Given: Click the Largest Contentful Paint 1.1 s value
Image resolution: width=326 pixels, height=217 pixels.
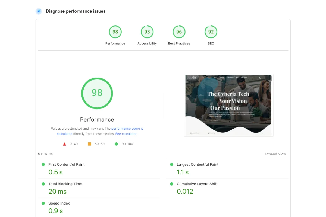Looking at the screenshot, I should (x=183, y=172).
